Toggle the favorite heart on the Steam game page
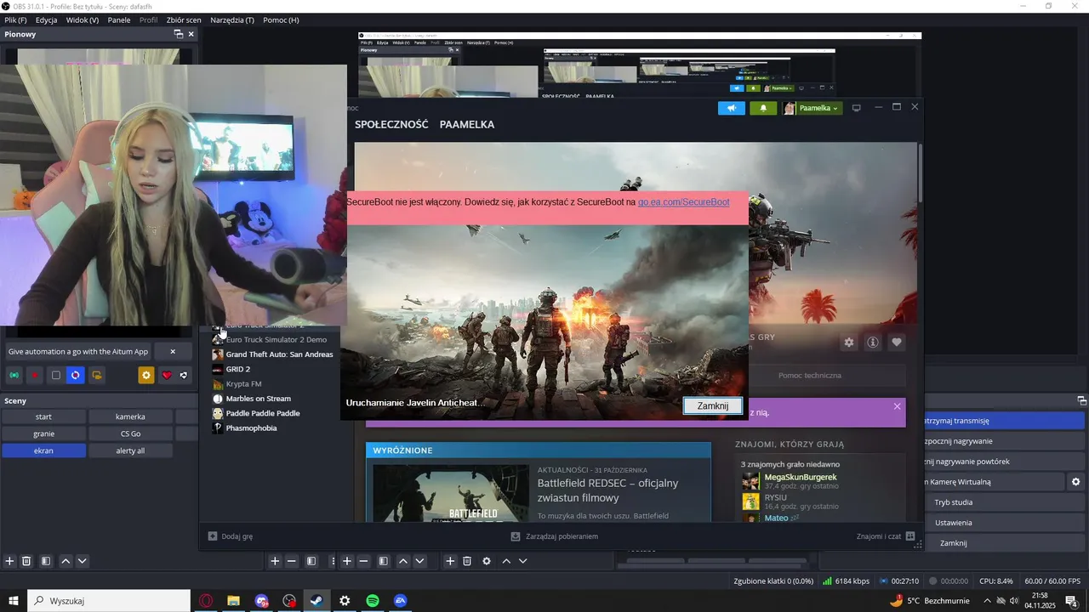1089x612 pixels. click(897, 343)
